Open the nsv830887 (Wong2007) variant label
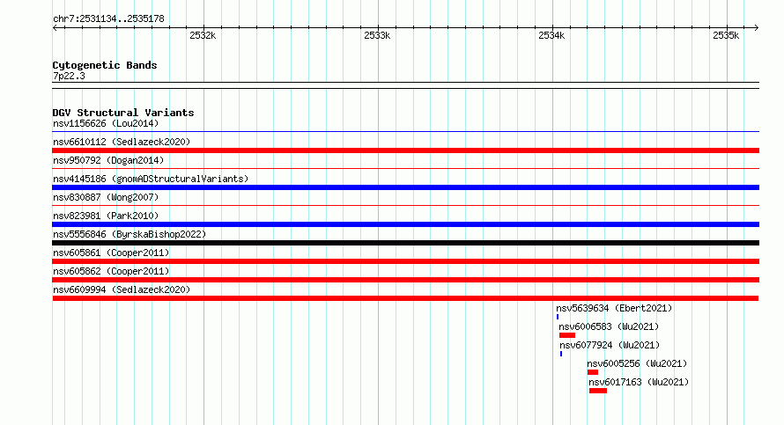Image resolution: width=784 pixels, height=425 pixels. coord(106,197)
